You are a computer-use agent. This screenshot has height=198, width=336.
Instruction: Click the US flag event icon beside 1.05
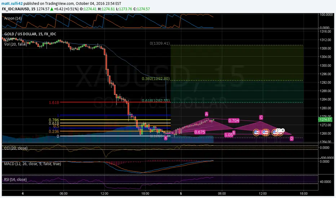pos(256,132)
